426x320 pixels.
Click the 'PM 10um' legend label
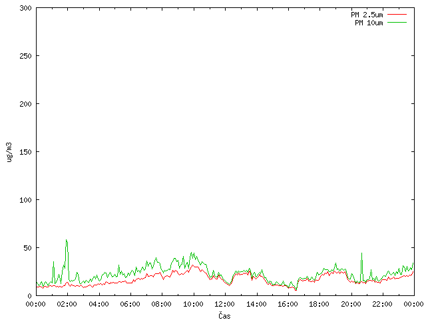point(369,23)
